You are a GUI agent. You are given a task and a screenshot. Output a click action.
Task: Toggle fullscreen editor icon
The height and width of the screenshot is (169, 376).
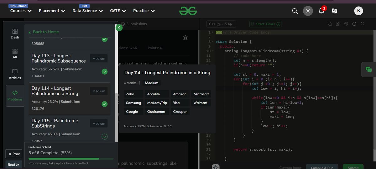click(x=363, y=24)
